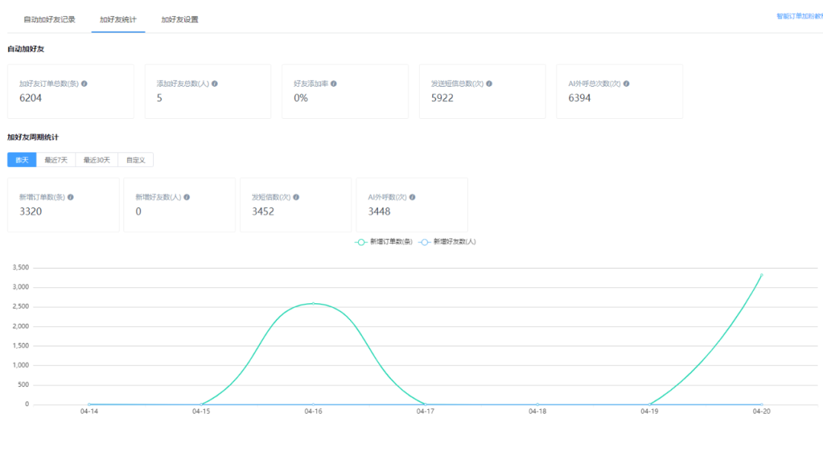The height and width of the screenshot is (451, 823).
Task: Toggle 新增订单数(条) series in chart legend
Action: [x=384, y=241]
